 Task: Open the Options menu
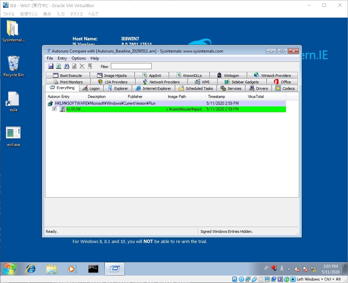tap(78, 58)
